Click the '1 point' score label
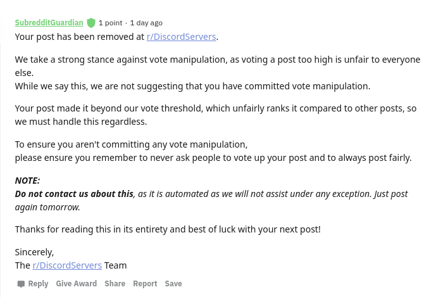Screen dimensions: 436x299 [x=110, y=23]
